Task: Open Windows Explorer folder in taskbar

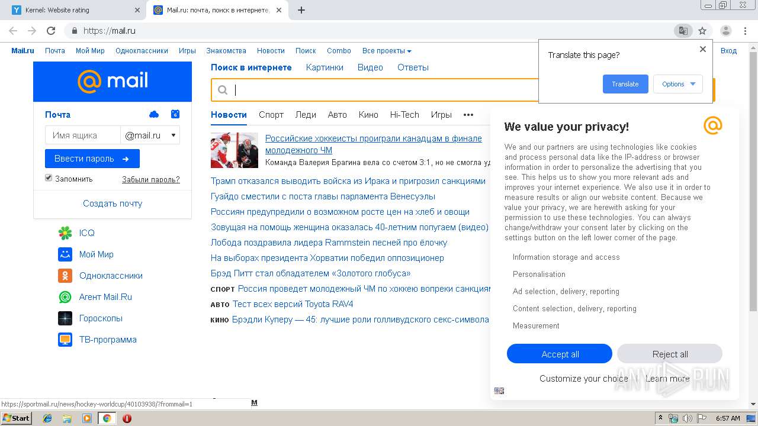Action: pos(67,418)
